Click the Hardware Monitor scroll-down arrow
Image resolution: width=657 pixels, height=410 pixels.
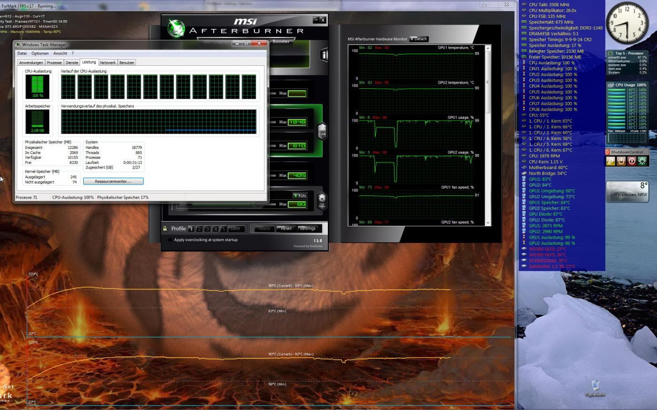coord(488,223)
